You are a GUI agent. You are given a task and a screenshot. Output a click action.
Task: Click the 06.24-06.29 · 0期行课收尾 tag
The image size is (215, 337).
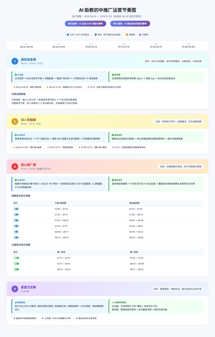point(28,87)
